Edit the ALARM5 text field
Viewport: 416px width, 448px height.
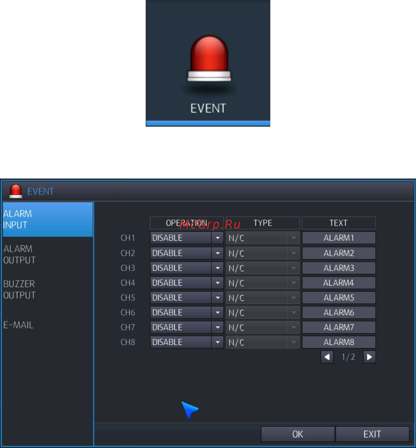(339, 298)
